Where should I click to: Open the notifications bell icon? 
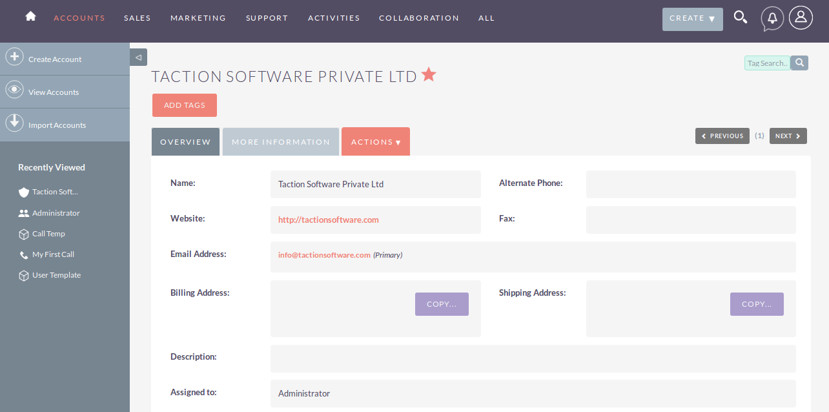(772, 18)
